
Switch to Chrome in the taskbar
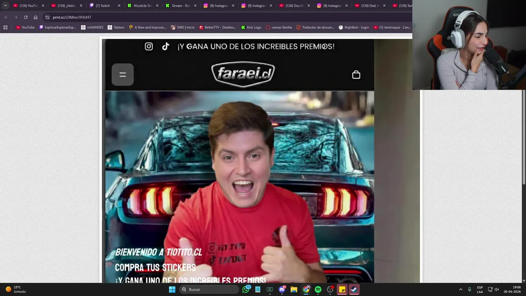pyautogui.click(x=306, y=289)
